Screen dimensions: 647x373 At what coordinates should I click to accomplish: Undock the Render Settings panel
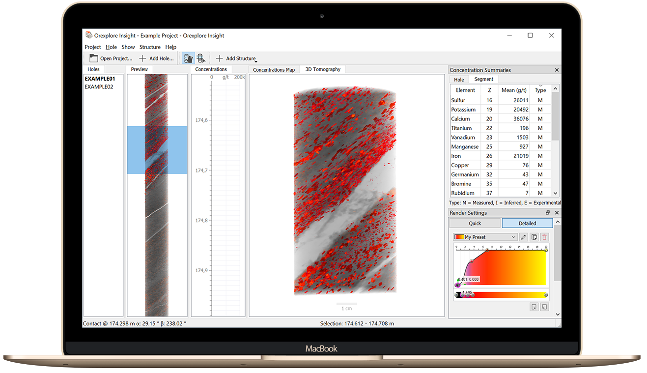tap(548, 212)
